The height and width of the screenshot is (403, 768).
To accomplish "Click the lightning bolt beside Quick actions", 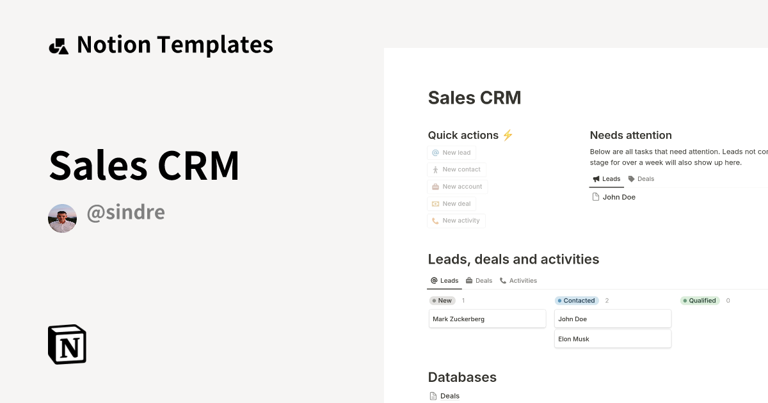I will click(x=508, y=135).
